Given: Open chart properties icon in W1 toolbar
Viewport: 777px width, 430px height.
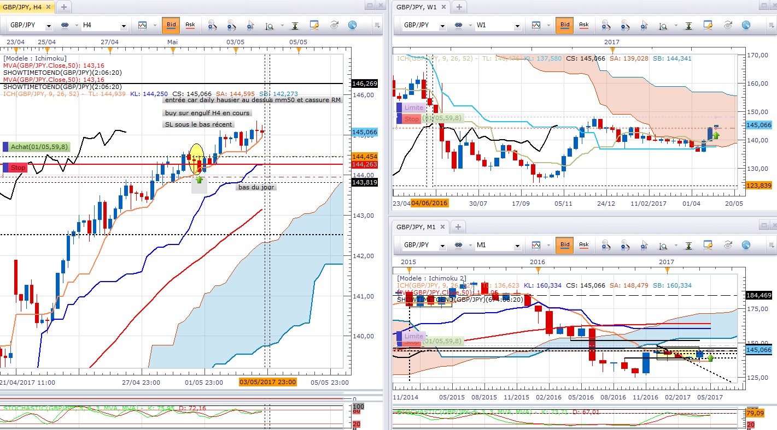Looking at the screenshot, I should click(708, 25).
